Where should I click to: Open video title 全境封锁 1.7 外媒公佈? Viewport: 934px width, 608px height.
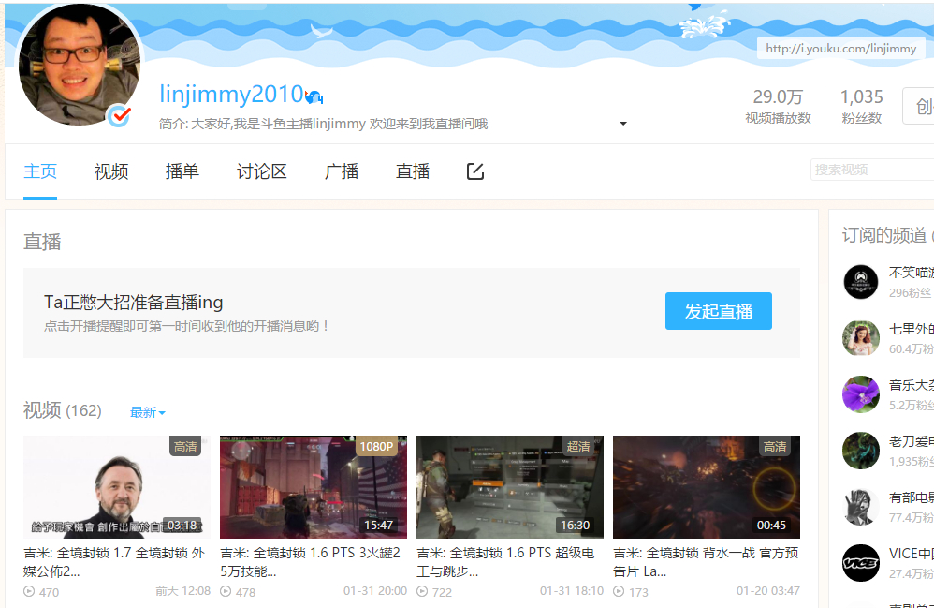coord(114,562)
